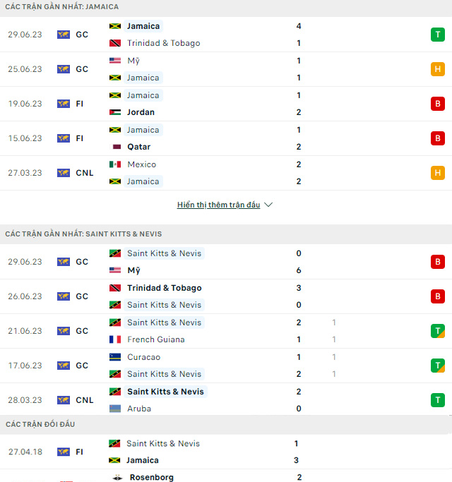Click the Jordan flag icon
The height and width of the screenshot is (482, 452).
(114, 112)
